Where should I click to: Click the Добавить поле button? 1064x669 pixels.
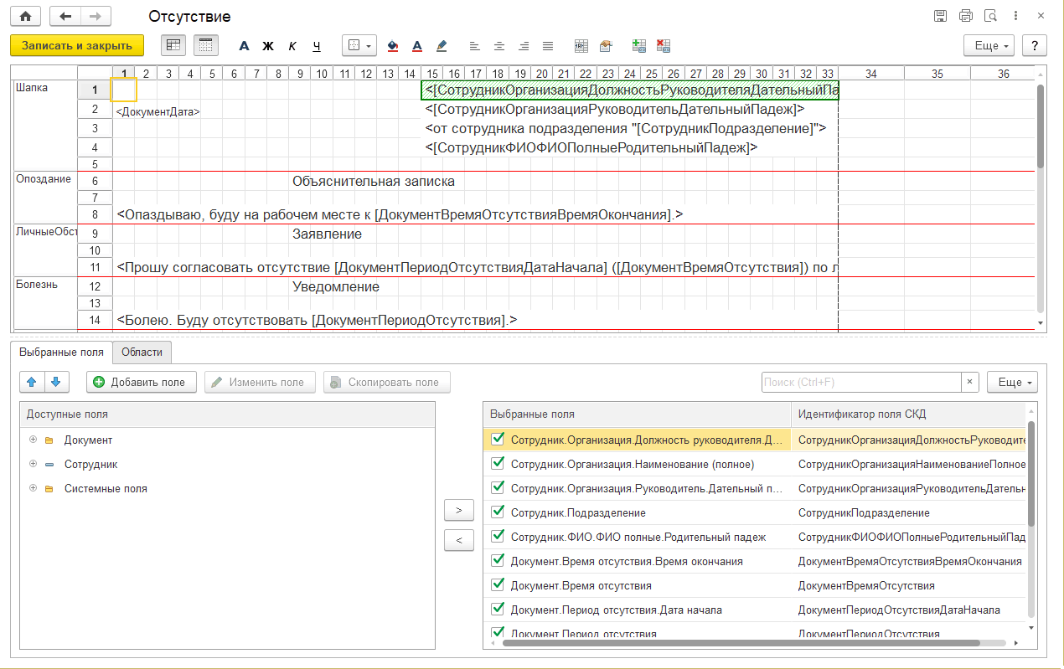pyautogui.click(x=141, y=382)
